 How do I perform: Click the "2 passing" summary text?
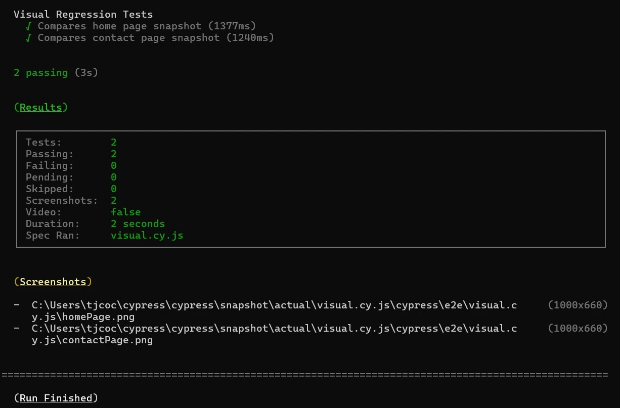pyautogui.click(x=41, y=72)
